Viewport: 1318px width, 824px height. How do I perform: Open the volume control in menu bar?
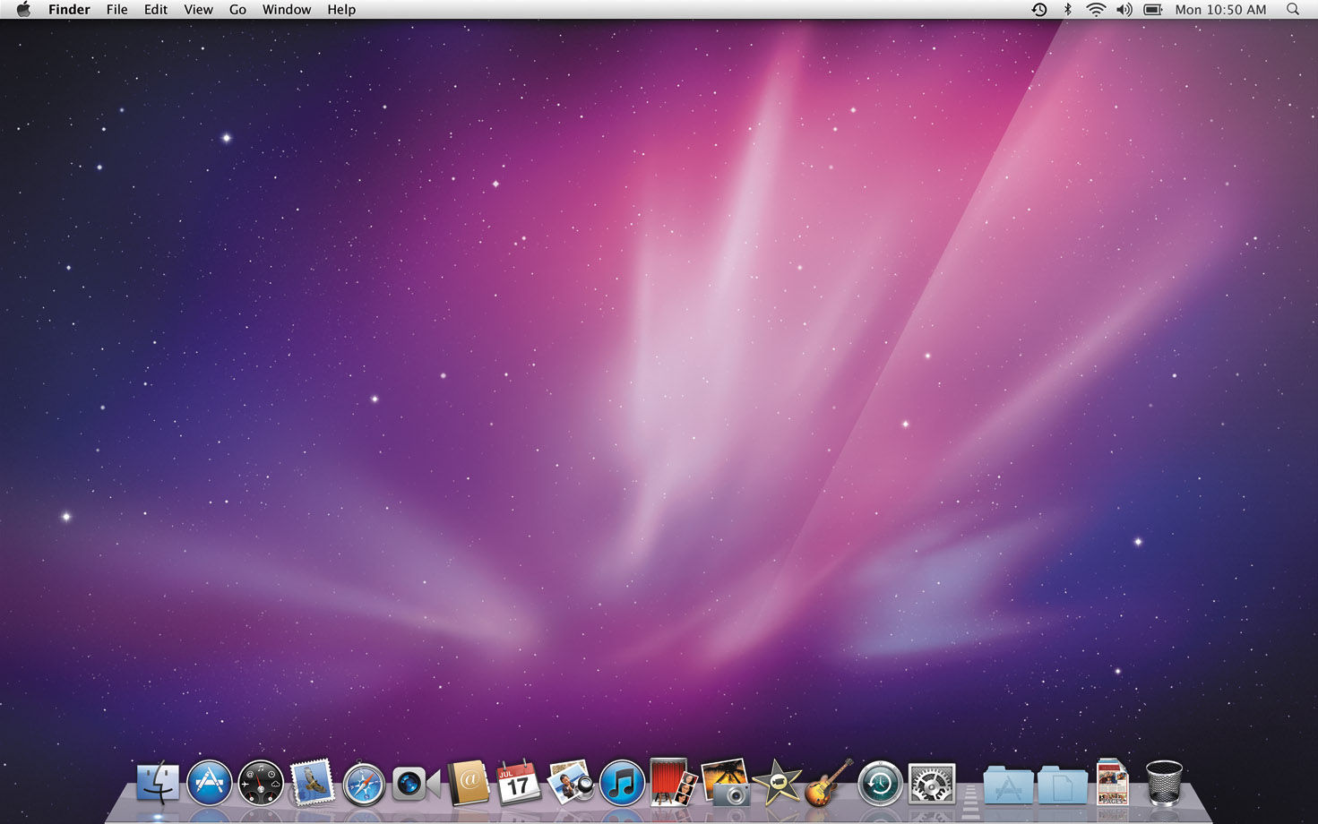pyautogui.click(x=1124, y=10)
